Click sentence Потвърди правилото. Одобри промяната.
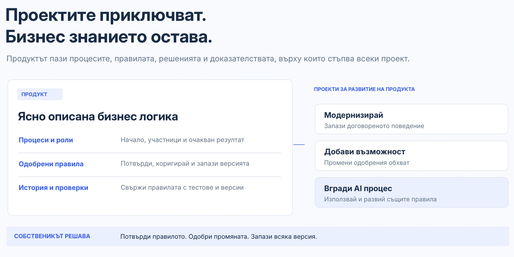This screenshot has height=257, width=514. pos(185,237)
